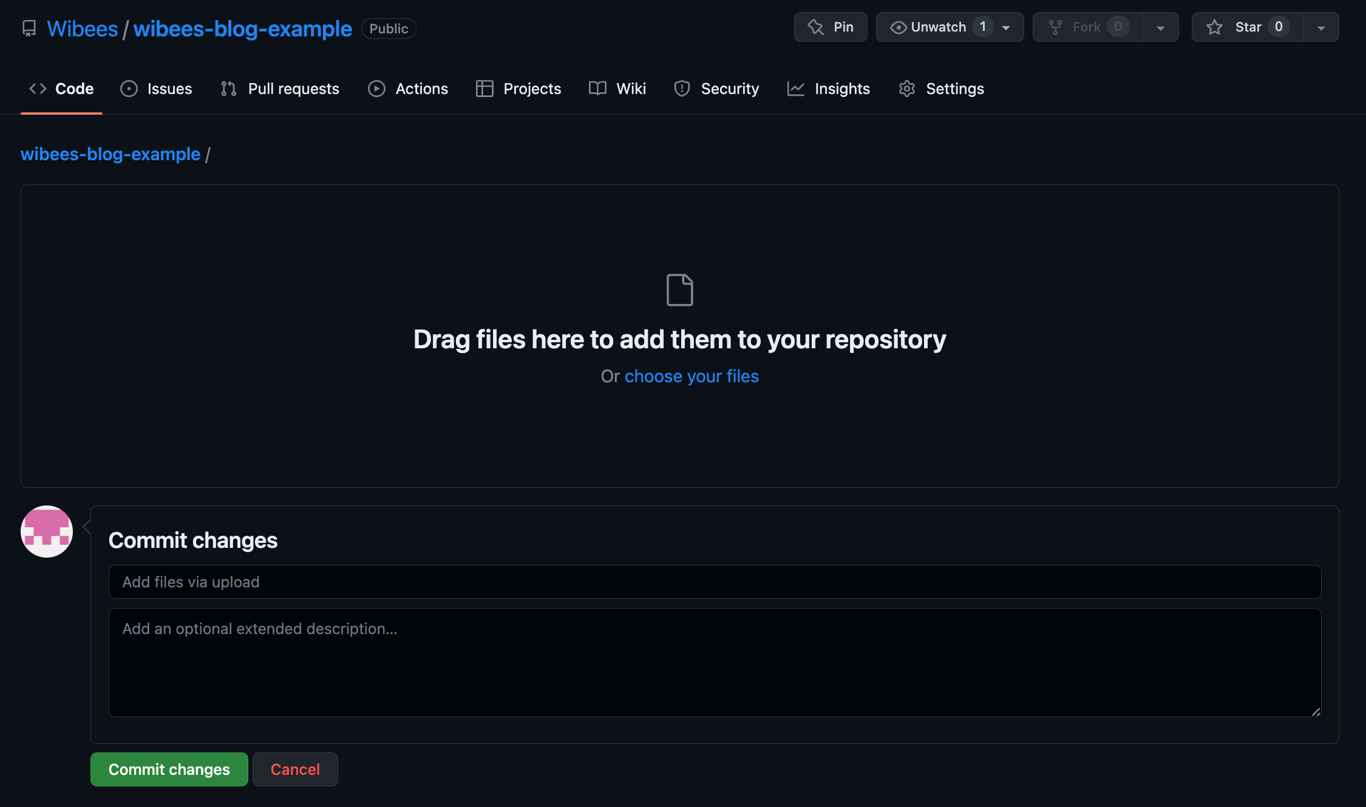This screenshot has width=1366, height=807.
Task: Open the Fork options dropdown arrow
Action: (1160, 27)
